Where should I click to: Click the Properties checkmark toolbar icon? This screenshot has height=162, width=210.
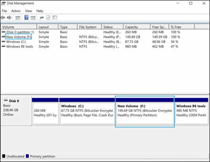point(48,18)
